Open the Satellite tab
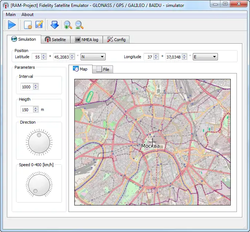The height and width of the screenshot is (232, 250). [x=55, y=40]
